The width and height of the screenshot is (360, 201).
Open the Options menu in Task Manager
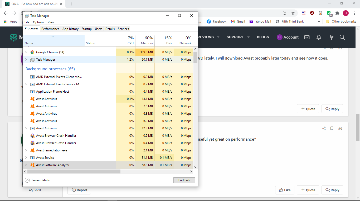pyautogui.click(x=38, y=22)
